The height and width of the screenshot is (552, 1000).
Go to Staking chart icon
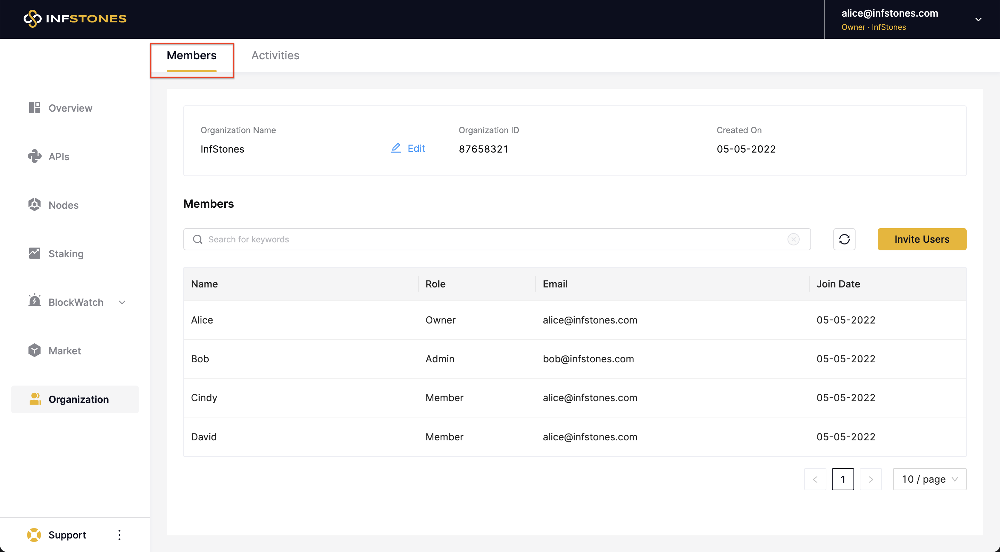click(x=35, y=253)
